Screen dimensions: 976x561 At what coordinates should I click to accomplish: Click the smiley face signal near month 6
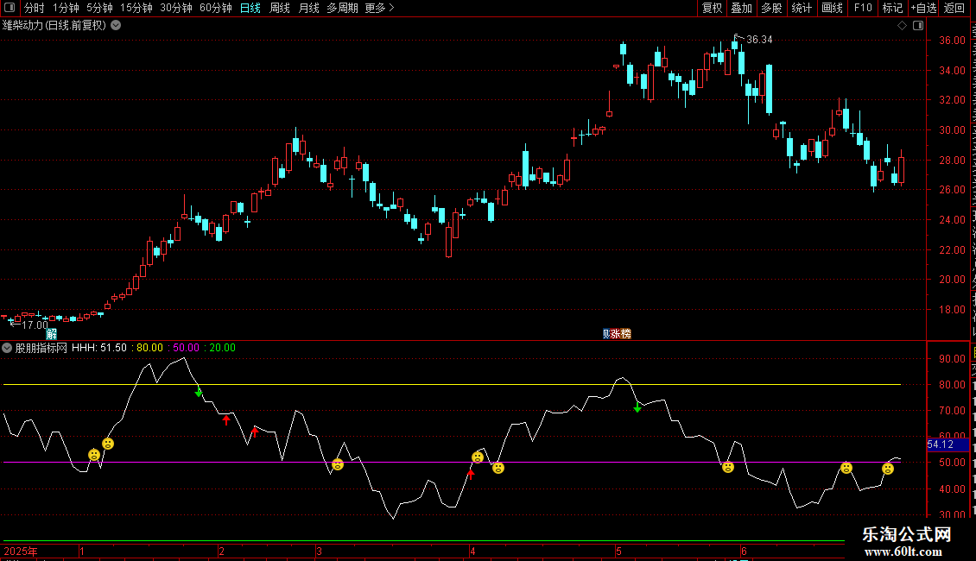727,466
